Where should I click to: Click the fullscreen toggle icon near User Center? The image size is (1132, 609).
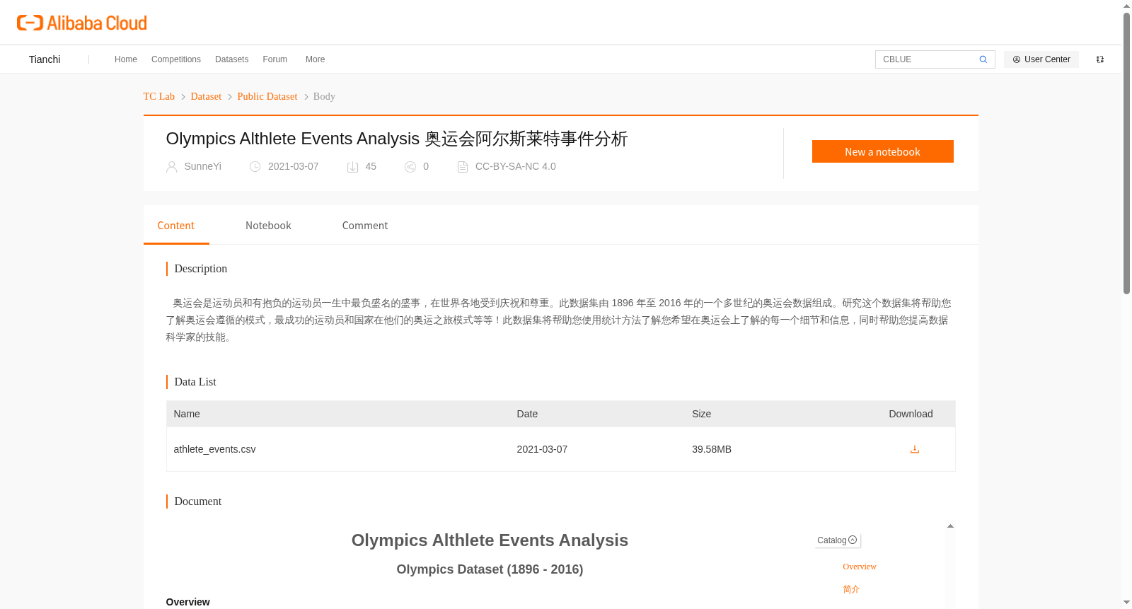tap(1100, 59)
